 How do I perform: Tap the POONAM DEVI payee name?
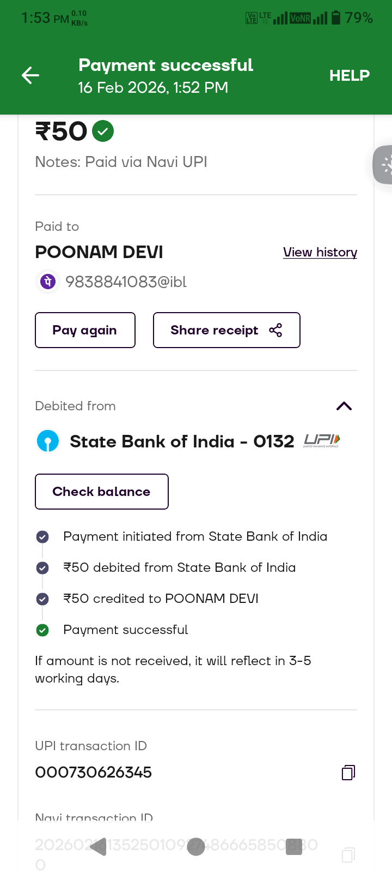tap(99, 252)
